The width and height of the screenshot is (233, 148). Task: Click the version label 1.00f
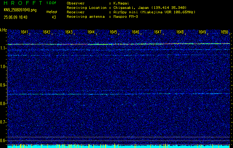[51, 3]
